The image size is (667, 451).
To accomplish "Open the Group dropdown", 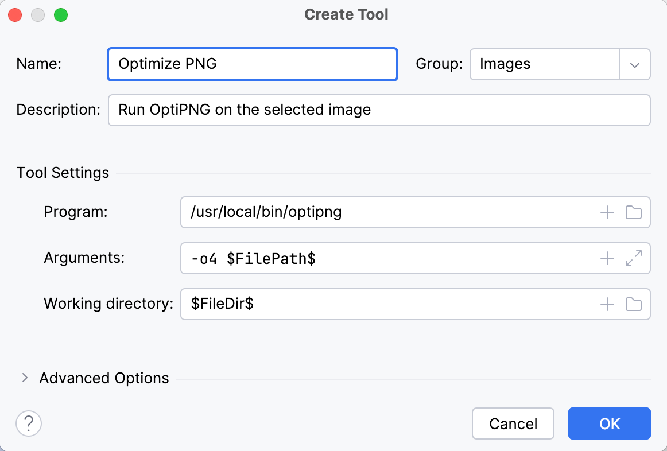I will click(635, 64).
